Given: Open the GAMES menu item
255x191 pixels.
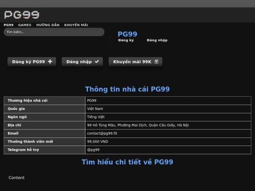Looking at the screenshot, I should (25, 25).
